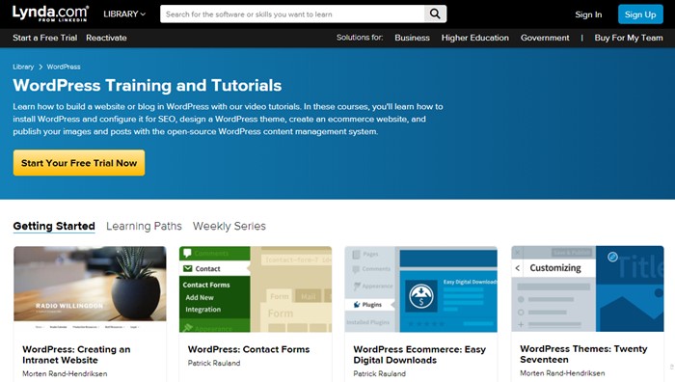Image resolution: width=675 pixels, height=382 pixels.
Task: Click title WordPress: Contact Forms
Action: click(x=249, y=349)
